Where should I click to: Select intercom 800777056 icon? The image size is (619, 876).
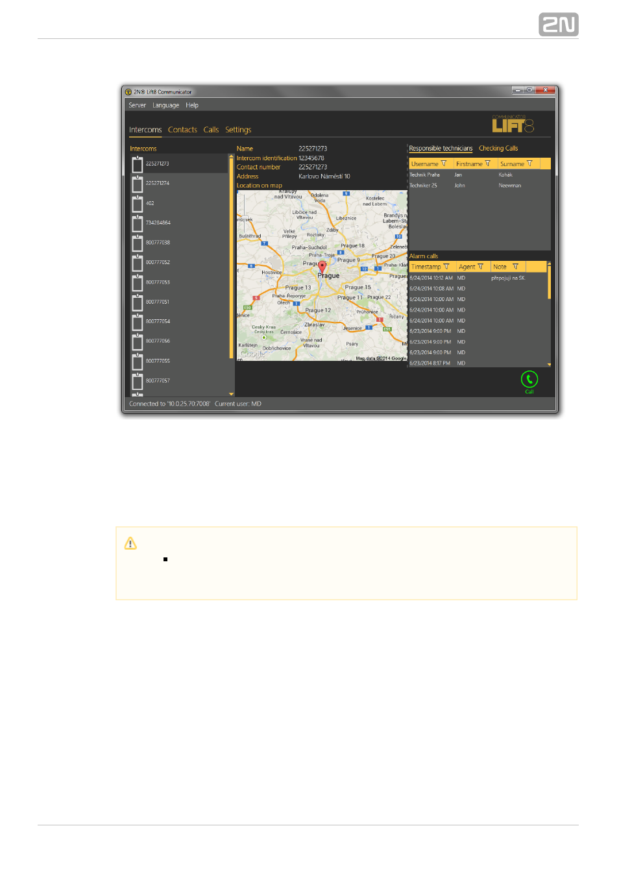138,341
